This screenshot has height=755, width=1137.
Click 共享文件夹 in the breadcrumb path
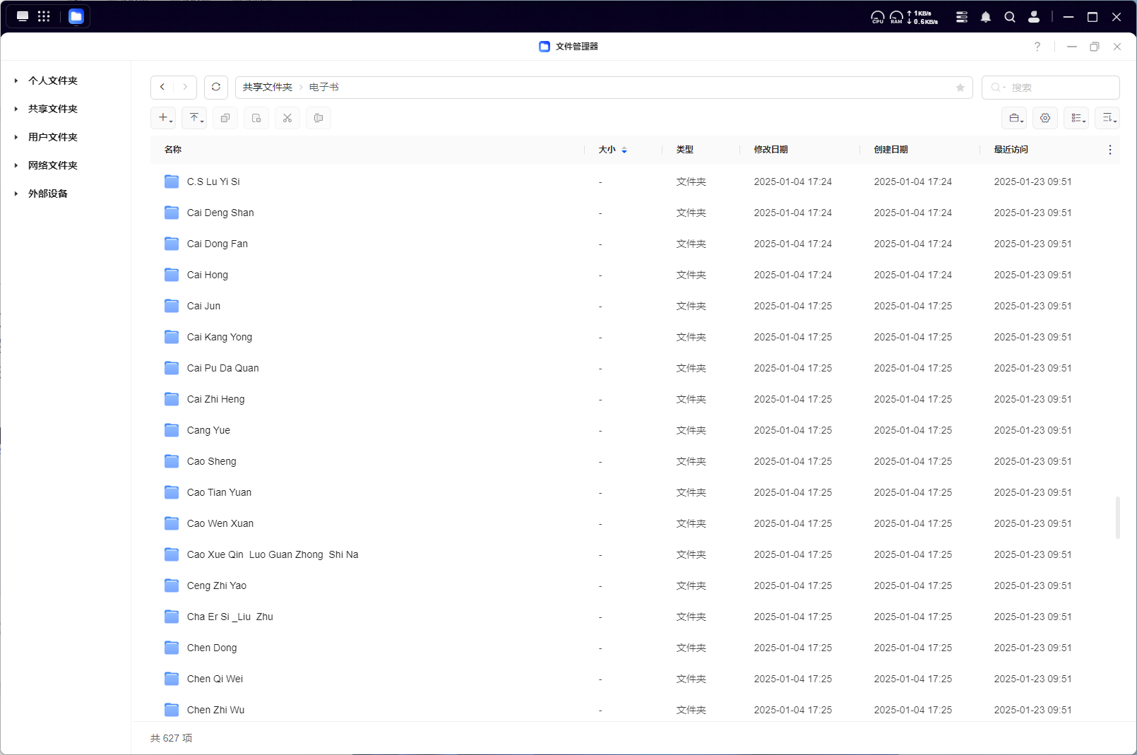click(267, 87)
